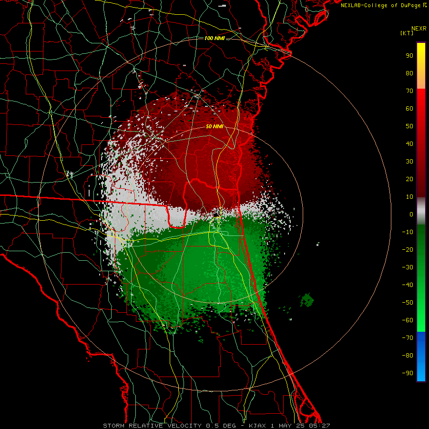Click the -20 value on the velocity scale
Image resolution: width=429 pixels, height=429 pixels.
408,250
